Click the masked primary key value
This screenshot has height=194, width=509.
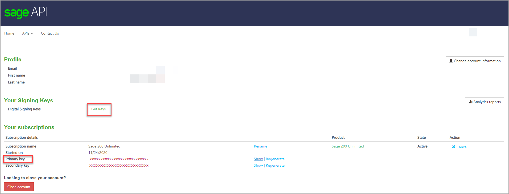click(x=119, y=159)
